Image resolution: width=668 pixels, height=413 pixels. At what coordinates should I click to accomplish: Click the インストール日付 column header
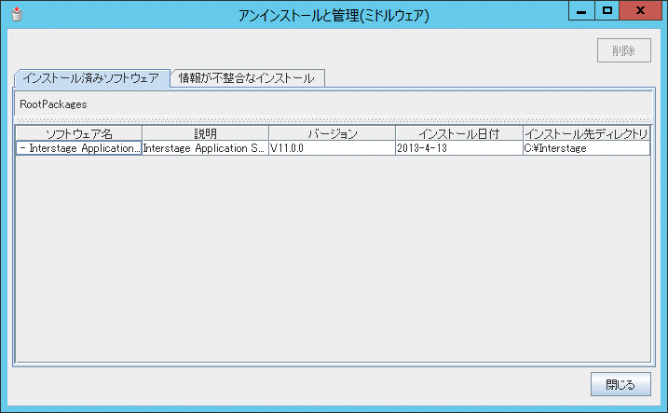pos(459,134)
